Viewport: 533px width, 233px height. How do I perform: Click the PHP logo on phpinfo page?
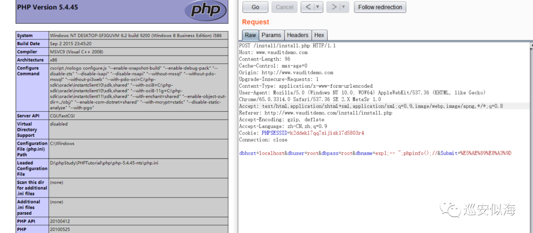(205, 10)
